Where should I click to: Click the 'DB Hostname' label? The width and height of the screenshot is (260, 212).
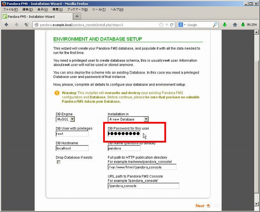pyautogui.click(x=67, y=143)
